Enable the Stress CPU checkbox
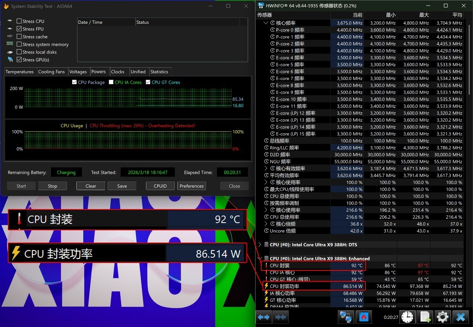The height and width of the screenshot is (327, 473). [x=19, y=21]
